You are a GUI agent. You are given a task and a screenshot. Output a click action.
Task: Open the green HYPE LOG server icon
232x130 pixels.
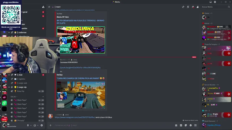coord(4,103)
